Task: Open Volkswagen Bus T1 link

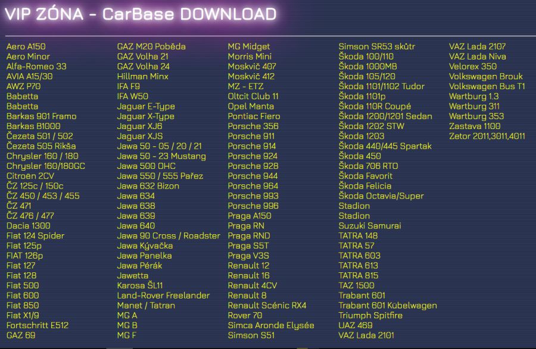Action: (487, 86)
